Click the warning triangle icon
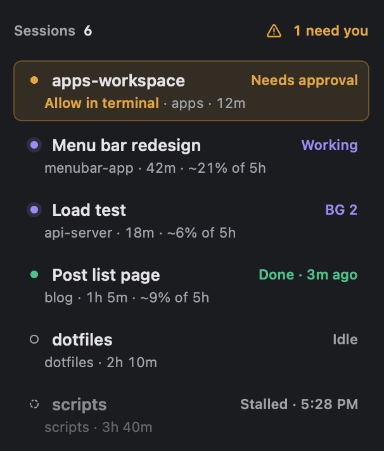This screenshot has height=451, width=384. click(274, 31)
